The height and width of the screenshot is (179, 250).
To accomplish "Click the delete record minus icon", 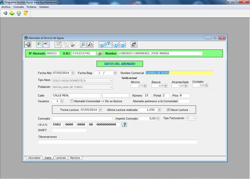I will point(46,44).
